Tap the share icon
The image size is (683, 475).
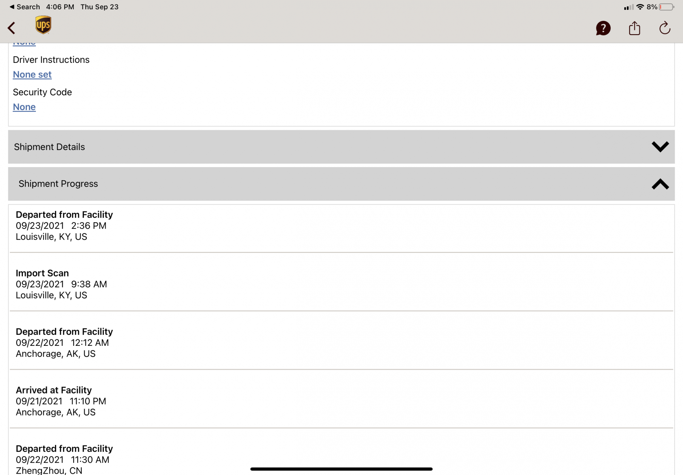point(634,28)
